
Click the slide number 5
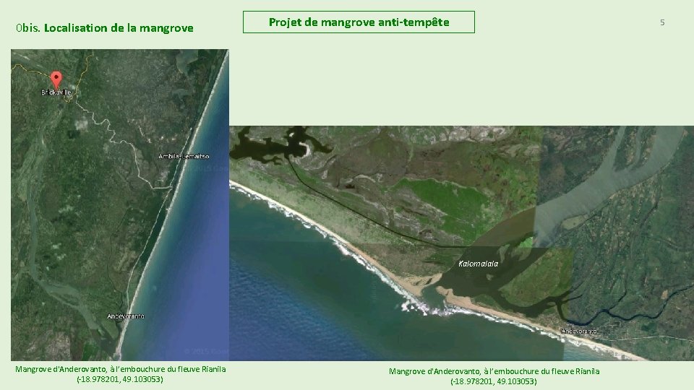coord(662,22)
